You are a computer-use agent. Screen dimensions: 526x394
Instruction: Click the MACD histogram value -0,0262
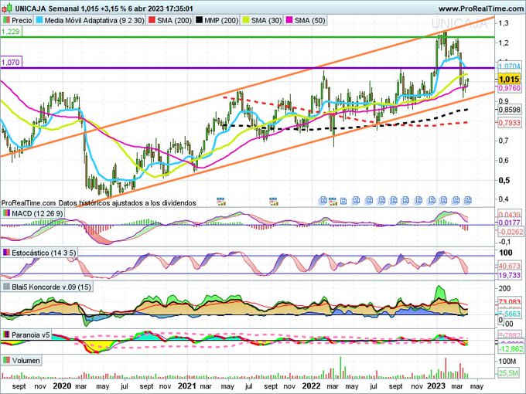click(510, 232)
